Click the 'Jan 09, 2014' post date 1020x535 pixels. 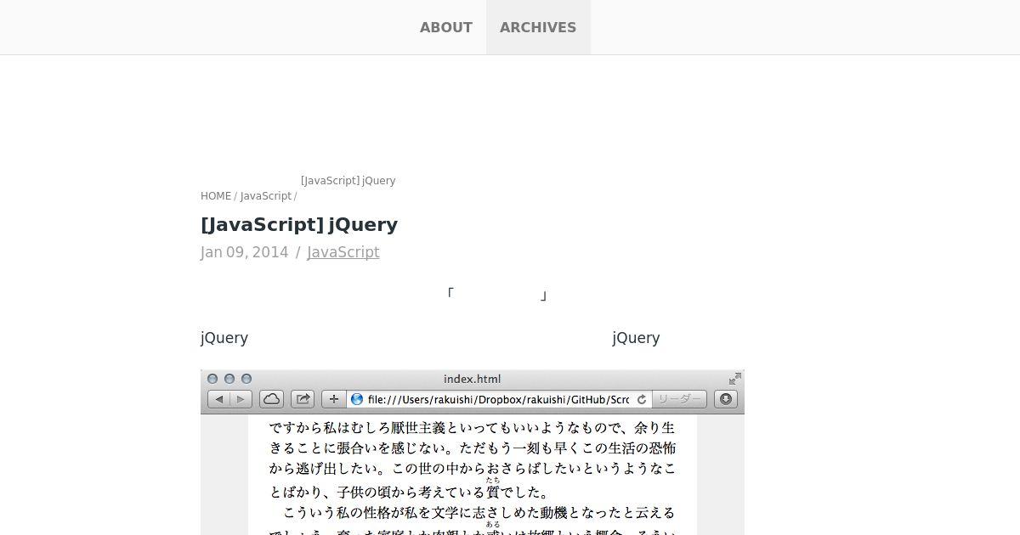[x=245, y=252]
